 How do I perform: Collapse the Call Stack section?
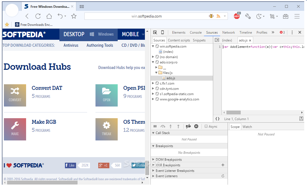[x=153, y=133]
